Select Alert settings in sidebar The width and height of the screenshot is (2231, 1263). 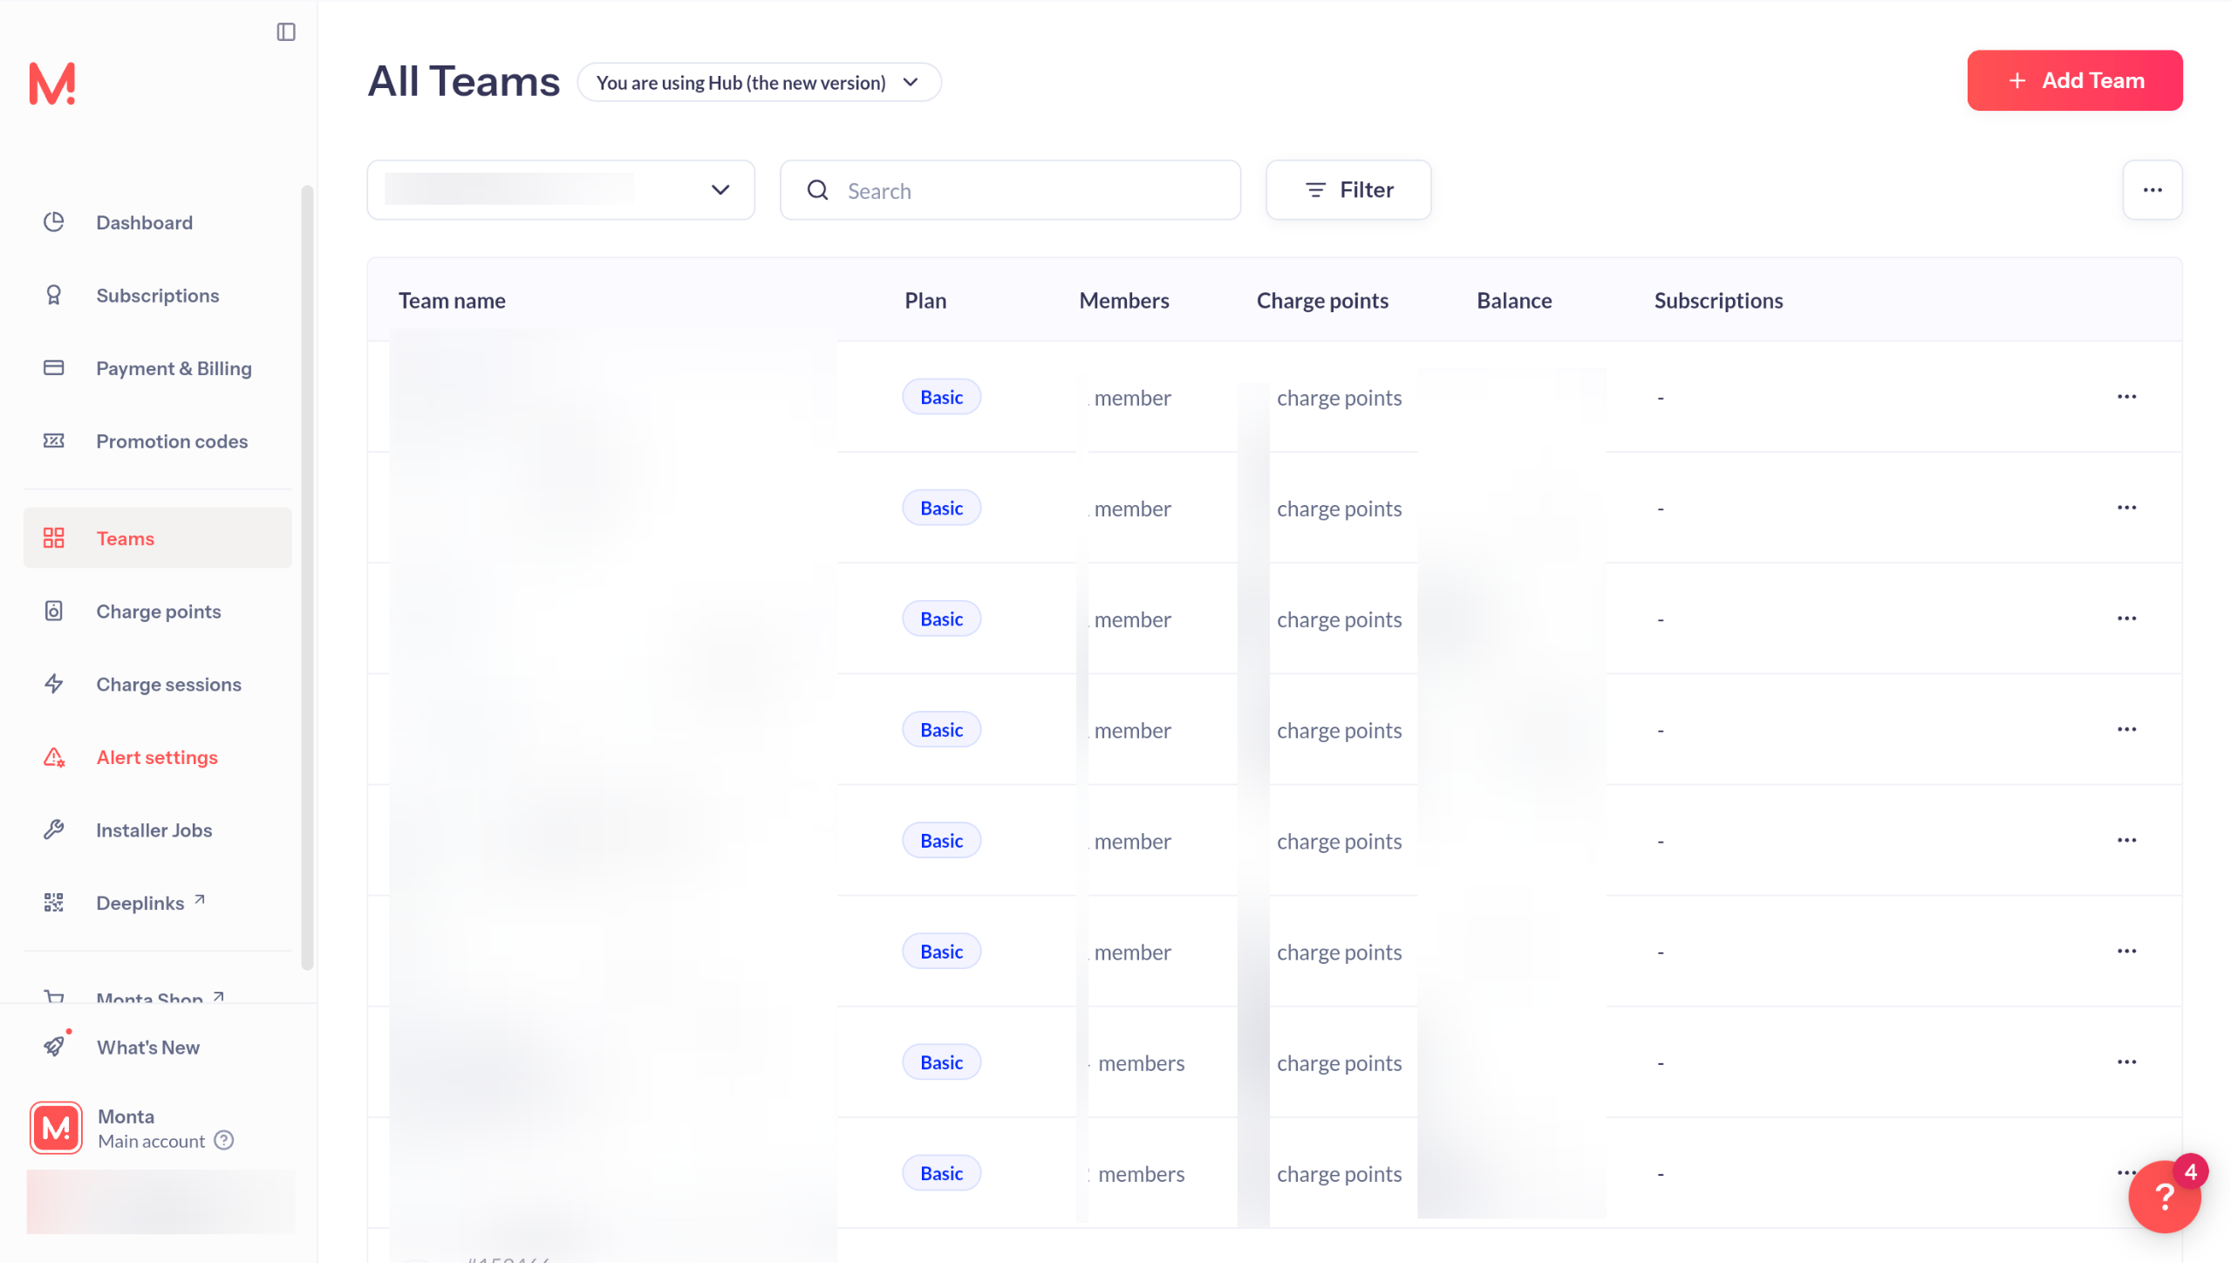coord(156,757)
